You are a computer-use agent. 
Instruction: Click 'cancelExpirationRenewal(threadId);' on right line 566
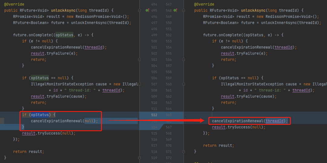[x=250, y=121]
